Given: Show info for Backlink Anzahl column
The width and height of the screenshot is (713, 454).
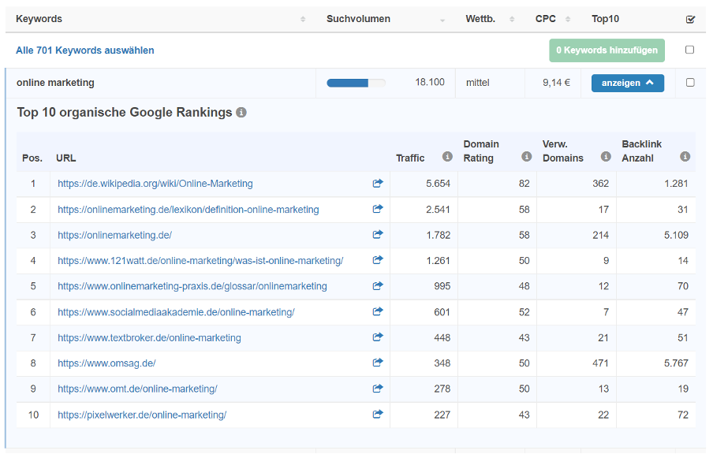Looking at the screenshot, I should (685, 158).
